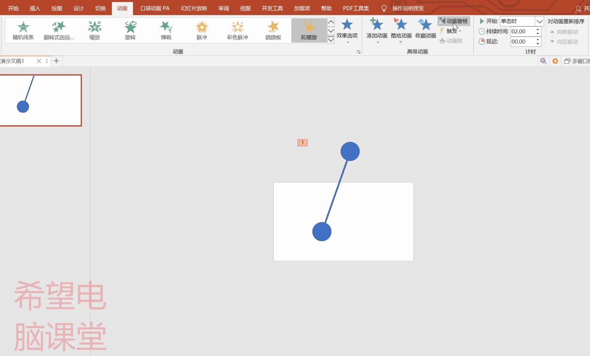Decrease delay with the down stepper

[x=538, y=44]
